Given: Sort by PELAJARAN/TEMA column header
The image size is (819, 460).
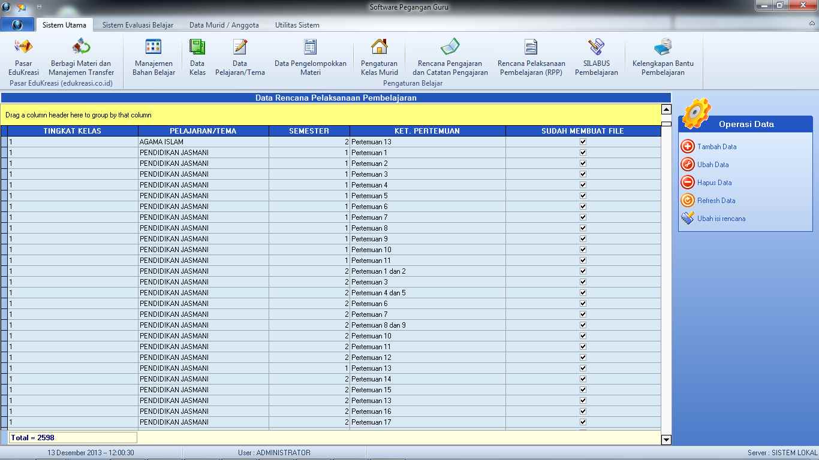Looking at the screenshot, I should pos(203,131).
